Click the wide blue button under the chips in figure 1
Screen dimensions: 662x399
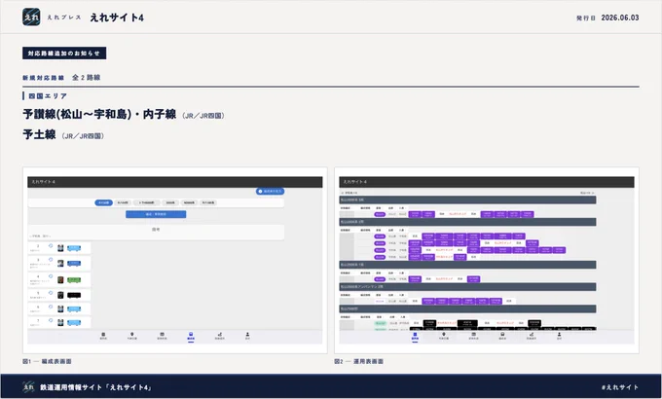pyautogui.click(x=156, y=214)
